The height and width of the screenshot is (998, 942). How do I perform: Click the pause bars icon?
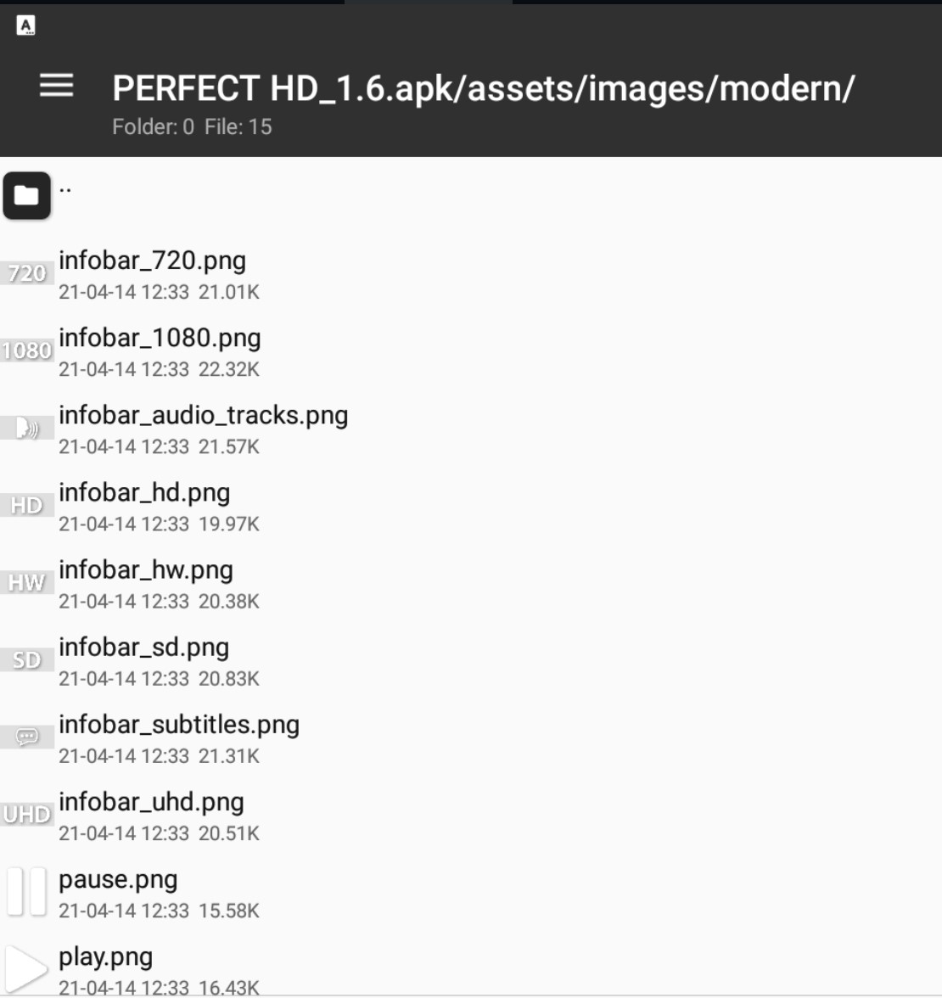[x=26, y=892]
